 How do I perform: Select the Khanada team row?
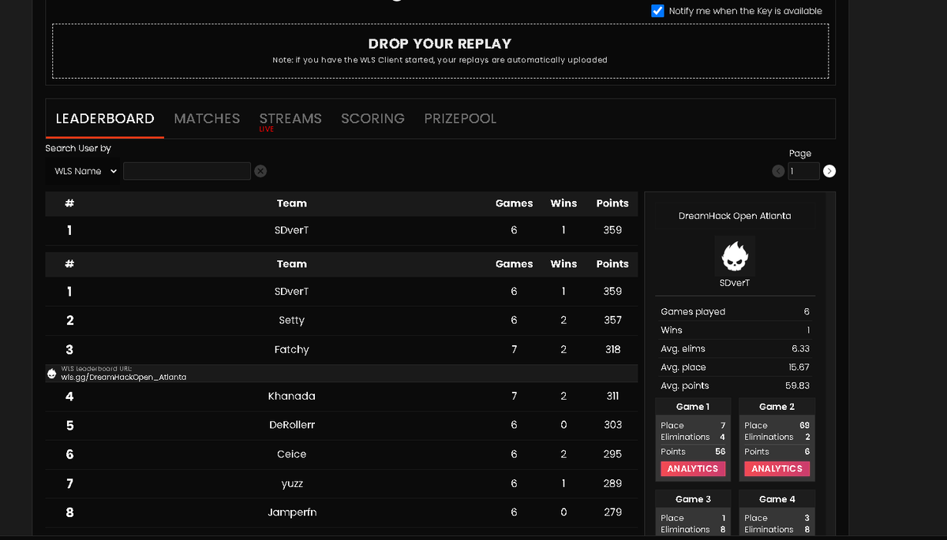pyautogui.click(x=341, y=396)
